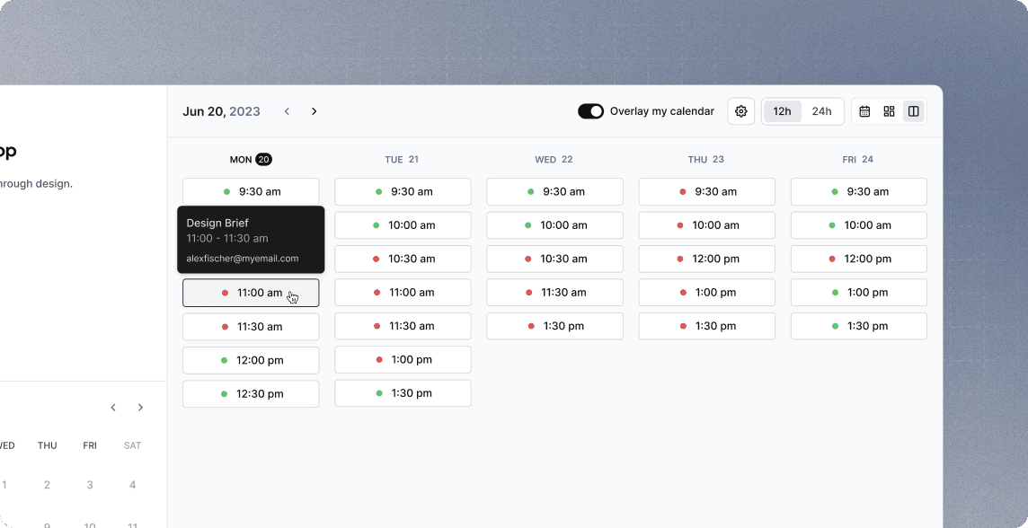Select Thursday 1:30 pm slot

(706, 326)
